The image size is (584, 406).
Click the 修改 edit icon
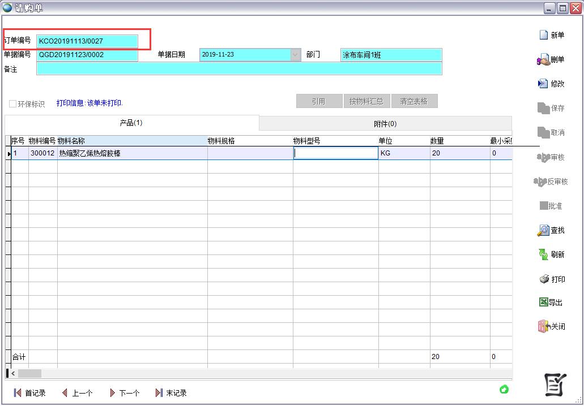[543, 84]
